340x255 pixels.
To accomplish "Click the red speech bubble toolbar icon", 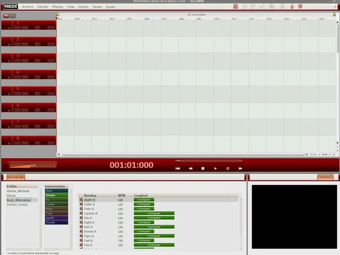I will [300, 6].
